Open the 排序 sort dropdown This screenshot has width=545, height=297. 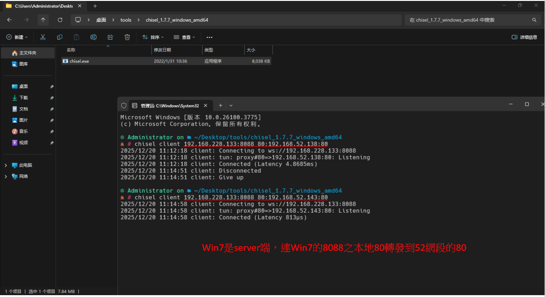tap(153, 37)
